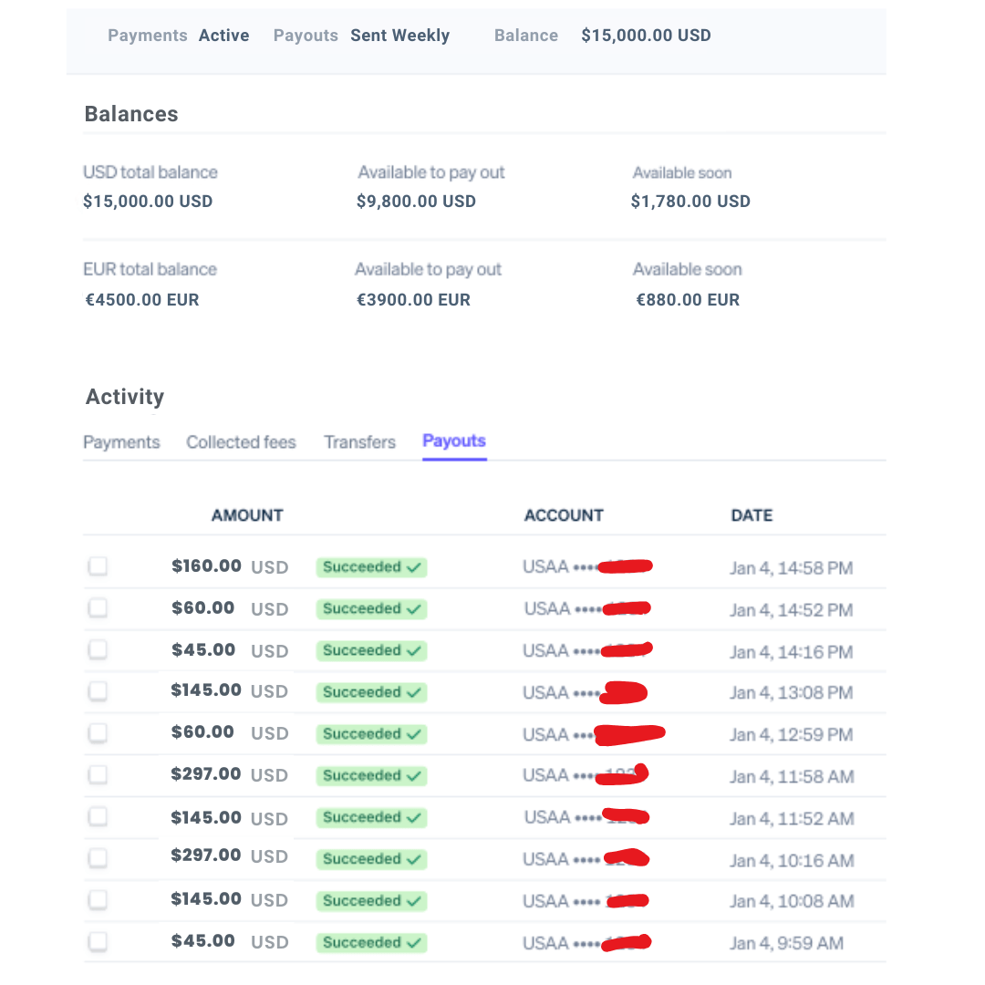This screenshot has width=985, height=985.
Task: Toggle checkbox on the Jan 4, 12:59 PM row
Action: [98, 733]
